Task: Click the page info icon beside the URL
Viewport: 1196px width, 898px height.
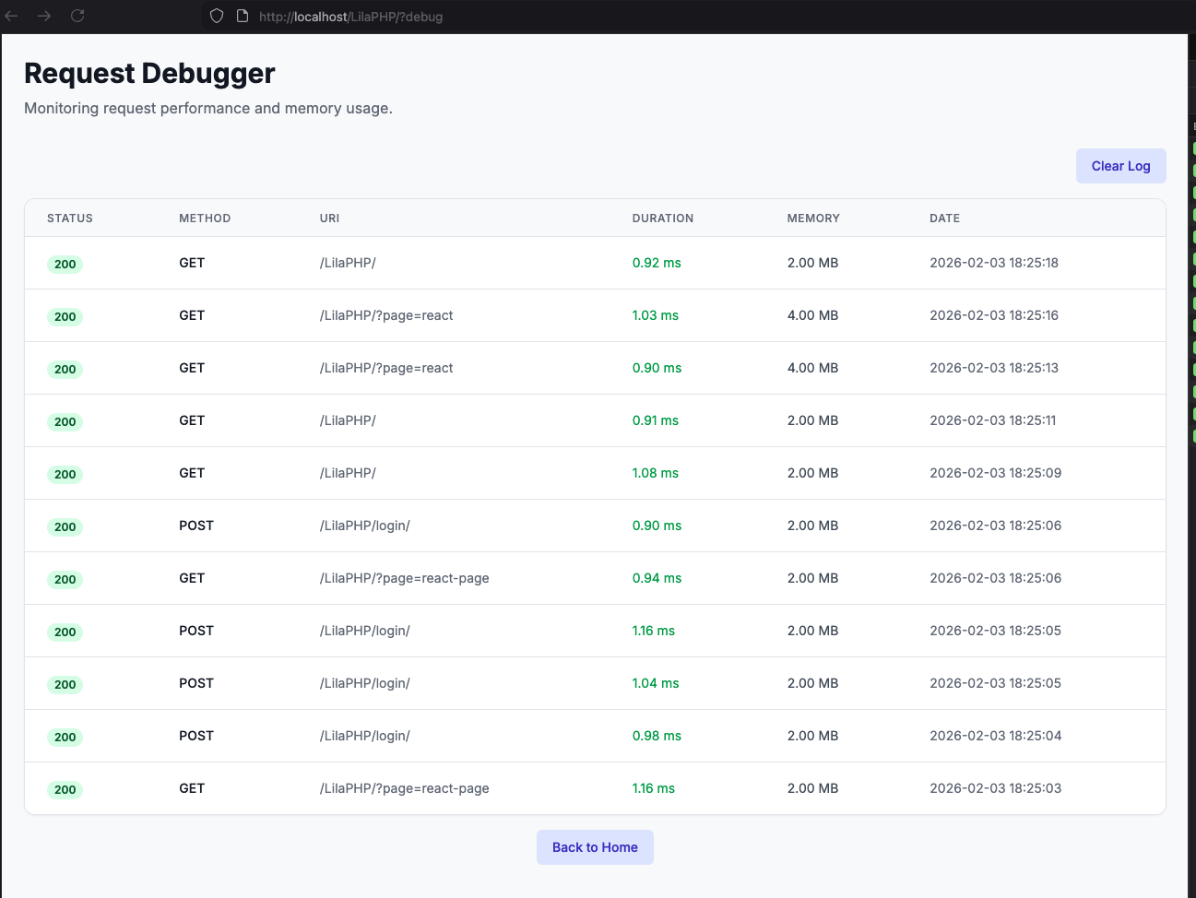Action: point(242,16)
